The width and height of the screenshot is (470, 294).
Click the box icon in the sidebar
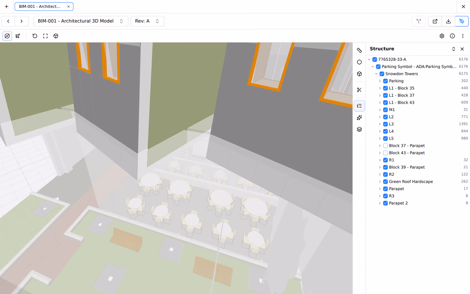click(x=359, y=74)
